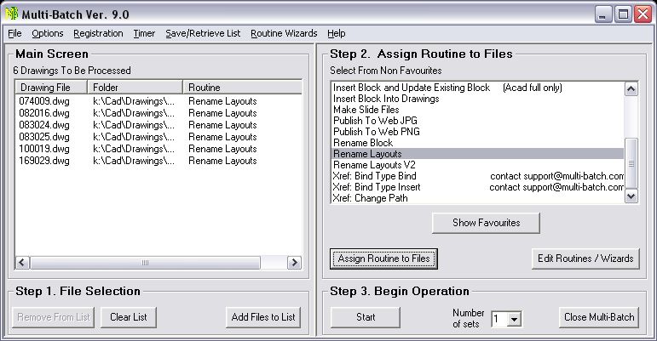Screen dimensions: 657x341
Task: Open Edit Routines / Wizards
Action: [585, 259]
